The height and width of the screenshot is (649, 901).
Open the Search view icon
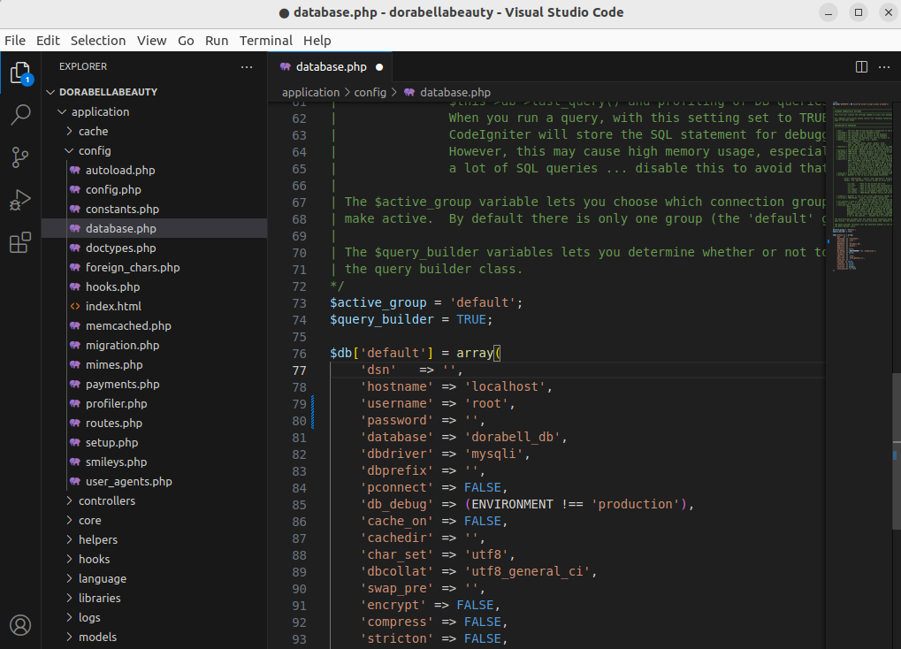pyautogui.click(x=20, y=115)
